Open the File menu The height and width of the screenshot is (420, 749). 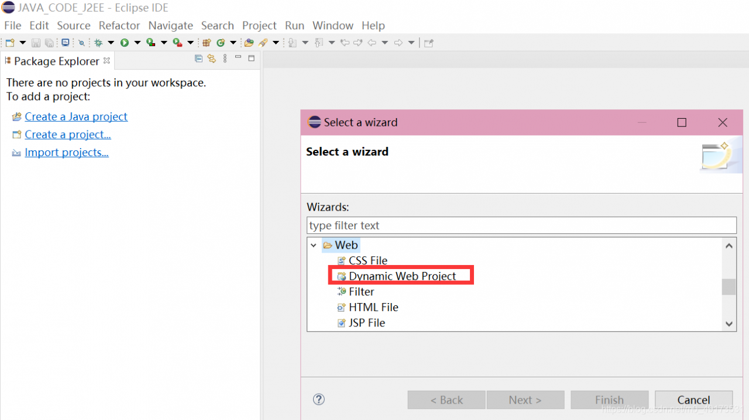(12, 26)
